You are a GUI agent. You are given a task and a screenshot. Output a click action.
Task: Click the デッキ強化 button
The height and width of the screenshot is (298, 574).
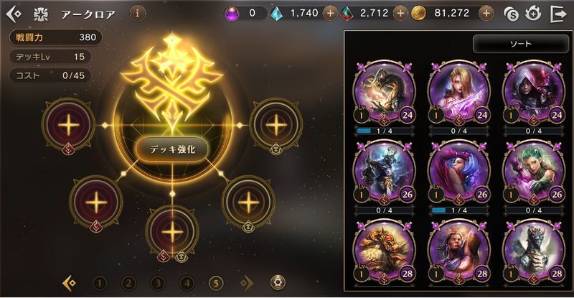tap(172, 149)
